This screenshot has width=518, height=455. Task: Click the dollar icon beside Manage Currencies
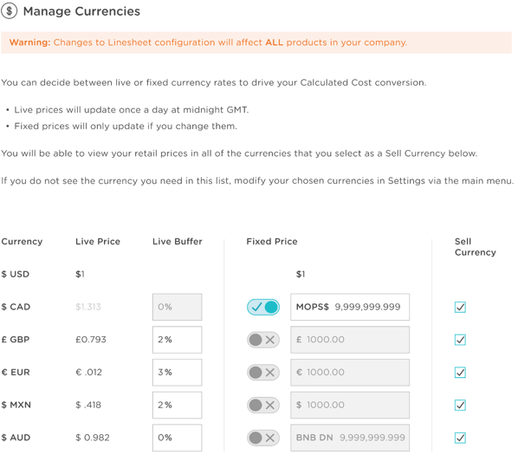coord(10,11)
